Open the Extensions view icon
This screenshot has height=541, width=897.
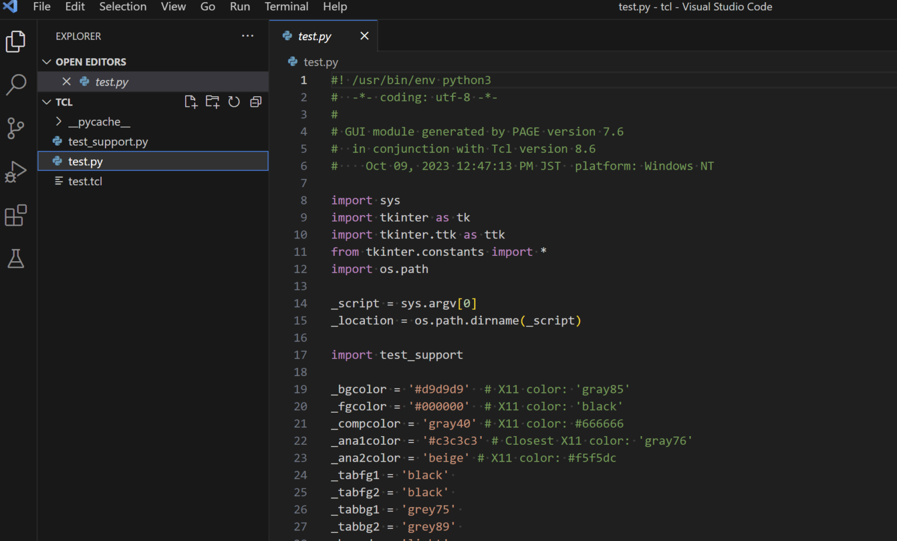pyautogui.click(x=16, y=215)
